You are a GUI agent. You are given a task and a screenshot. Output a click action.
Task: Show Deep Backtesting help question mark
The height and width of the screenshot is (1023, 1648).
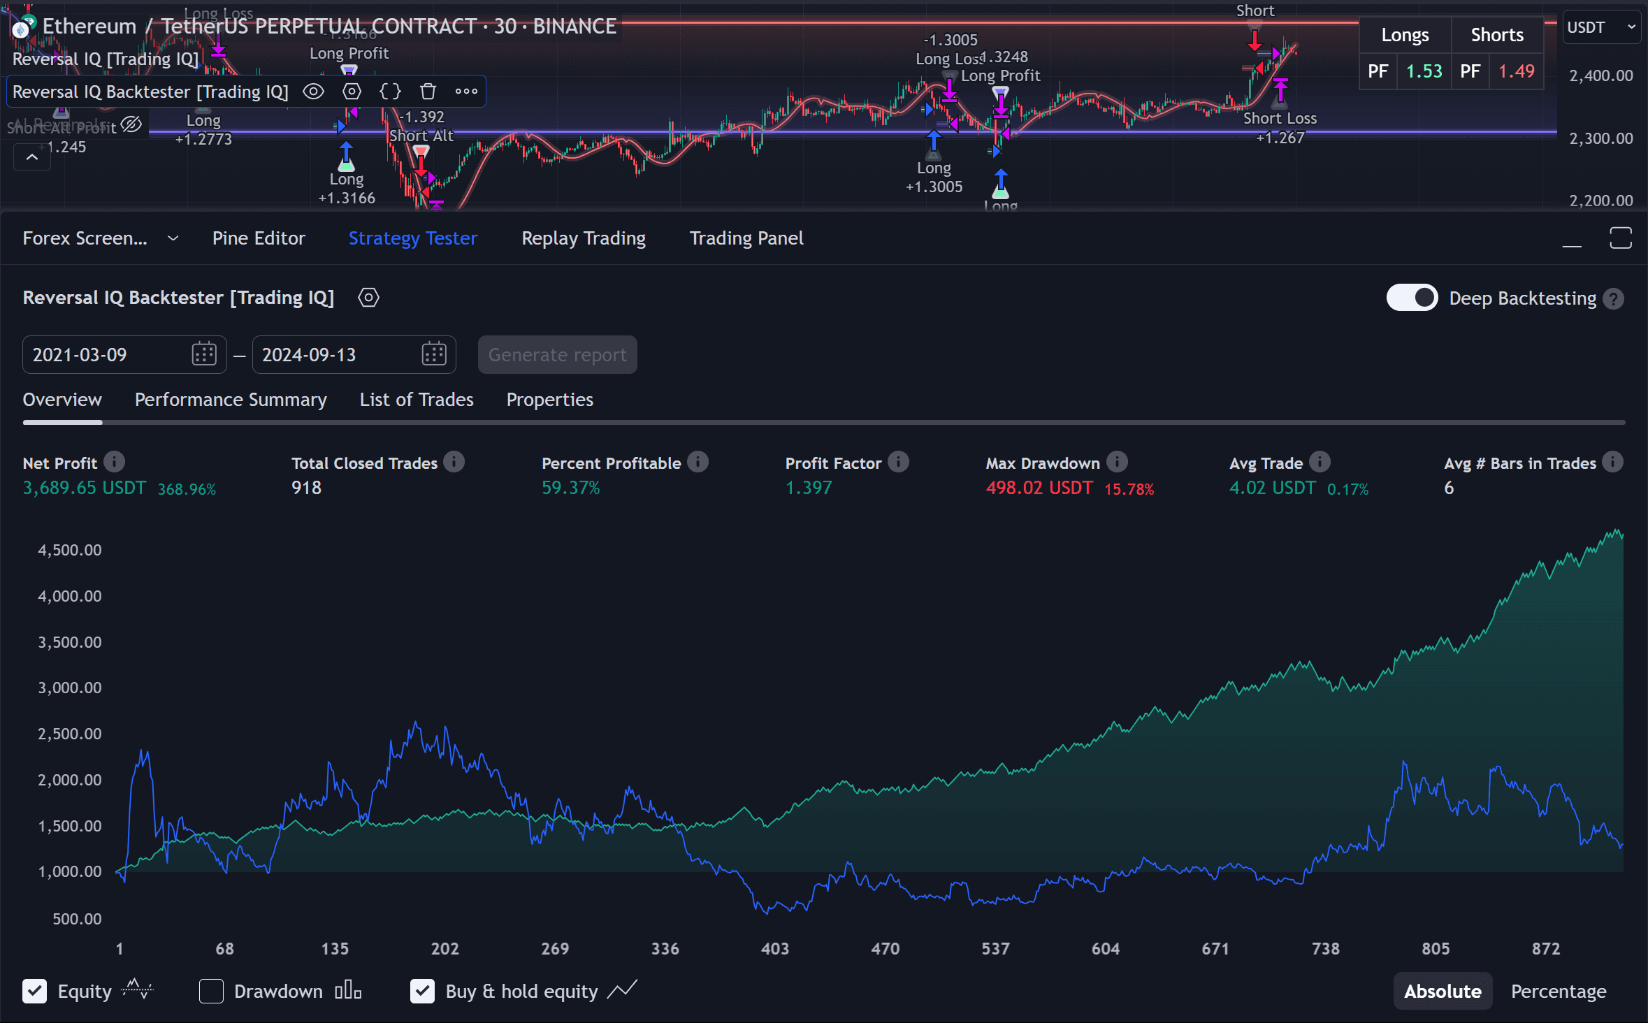[x=1613, y=299]
